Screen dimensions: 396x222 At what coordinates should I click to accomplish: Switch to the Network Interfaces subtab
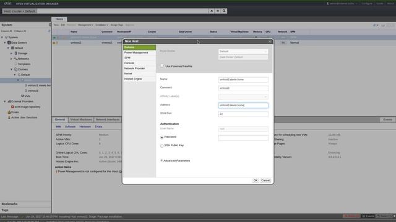(x=108, y=120)
